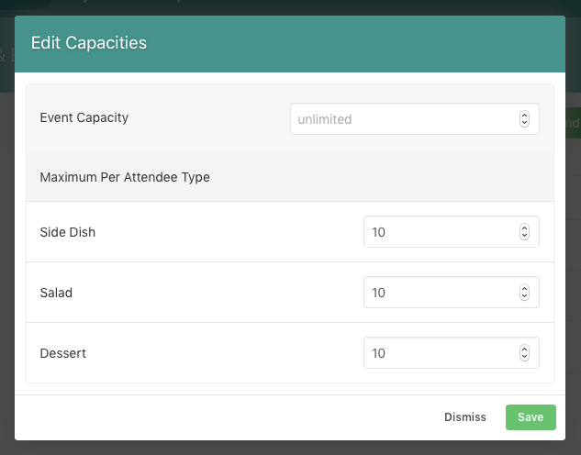Dismiss the Edit Capacities dialog
The image size is (581, 455).
pos(465,417)
